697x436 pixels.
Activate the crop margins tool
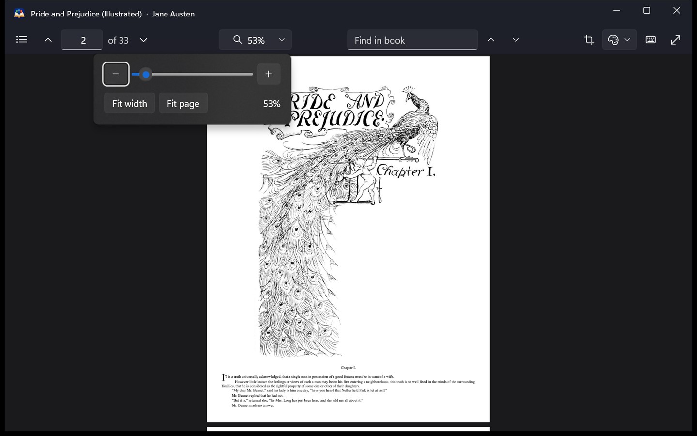point(589,40)
